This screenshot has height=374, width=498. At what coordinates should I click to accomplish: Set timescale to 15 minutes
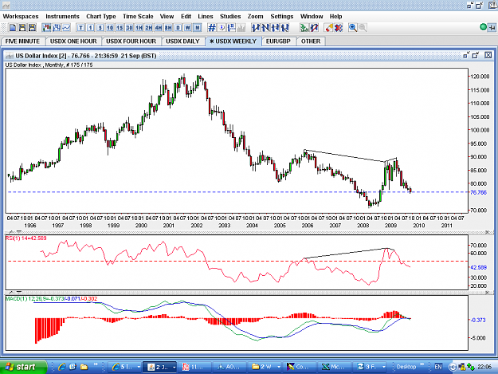(x=120, y=28)
